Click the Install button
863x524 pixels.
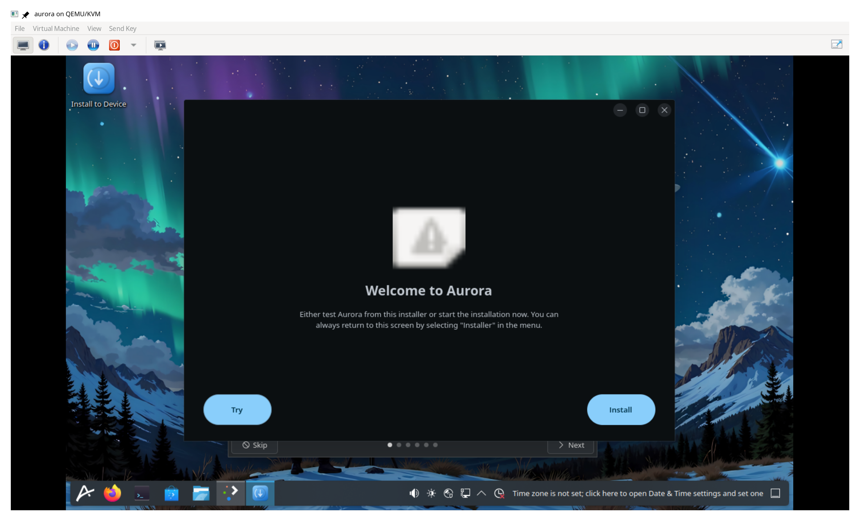621,409
